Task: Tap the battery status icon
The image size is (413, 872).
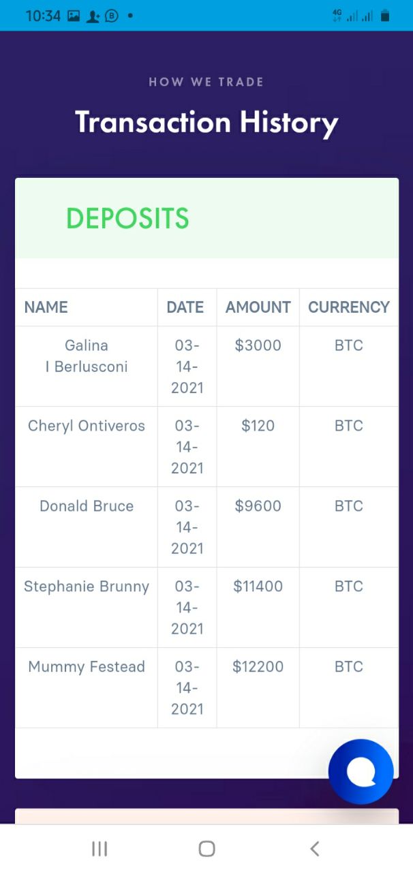Action: point(385,15)
